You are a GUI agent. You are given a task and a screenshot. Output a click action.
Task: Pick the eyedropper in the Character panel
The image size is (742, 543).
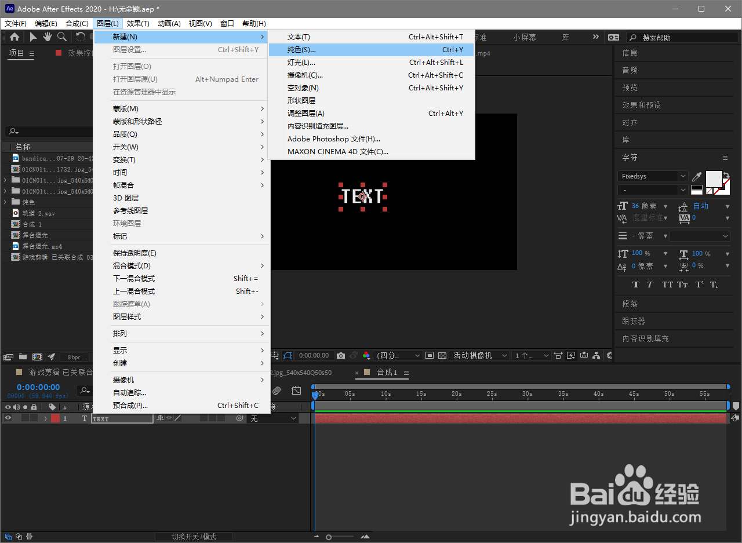pyautogui.click(x=696, y=176)
